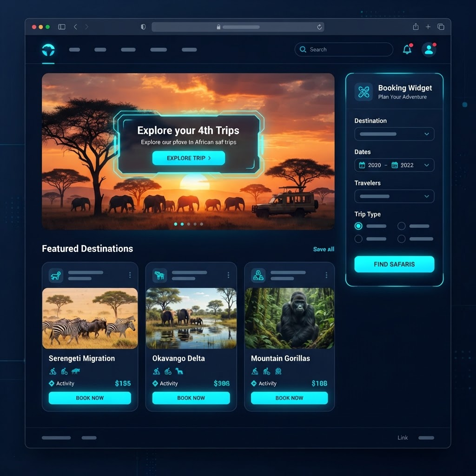Open the Dates range dropdown
Screen dimensions: 476x476
tap(394, 165)
